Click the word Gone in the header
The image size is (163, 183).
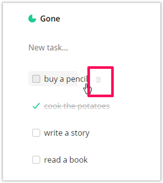50,19
